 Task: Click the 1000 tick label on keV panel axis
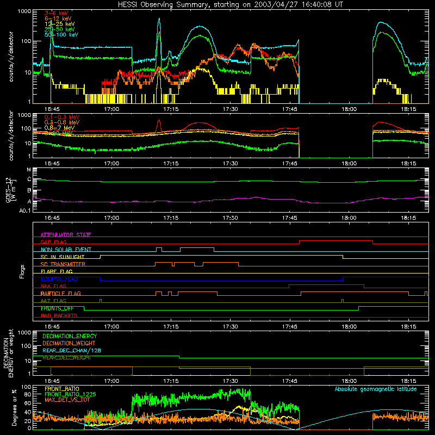[x=24, y=11]
